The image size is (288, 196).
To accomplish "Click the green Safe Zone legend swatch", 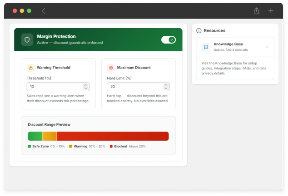I will pyautogui.click(x=29, y=146).
